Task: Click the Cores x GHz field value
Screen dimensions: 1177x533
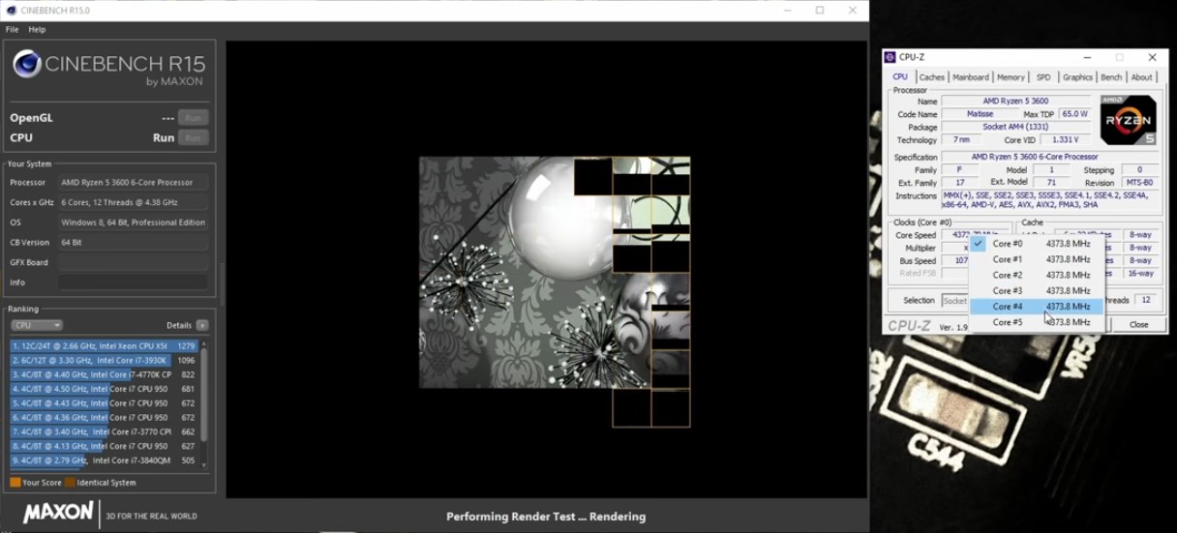Action: click(133, 202)
